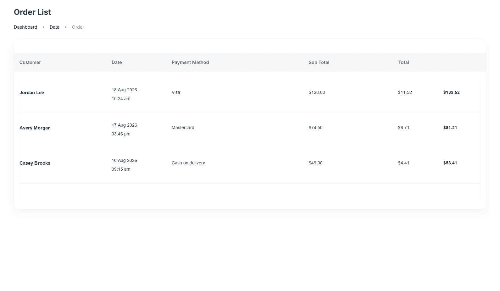The height and width of the screenshot is (291, 500).
Task: Open customer Casey Brooks
Action: pyautogui.click(x=35, y=163)
